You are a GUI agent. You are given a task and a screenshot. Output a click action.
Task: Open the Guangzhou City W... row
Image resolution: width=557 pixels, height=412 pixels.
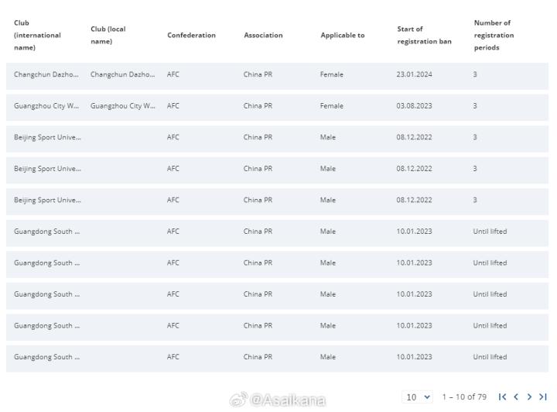[46, 106]
